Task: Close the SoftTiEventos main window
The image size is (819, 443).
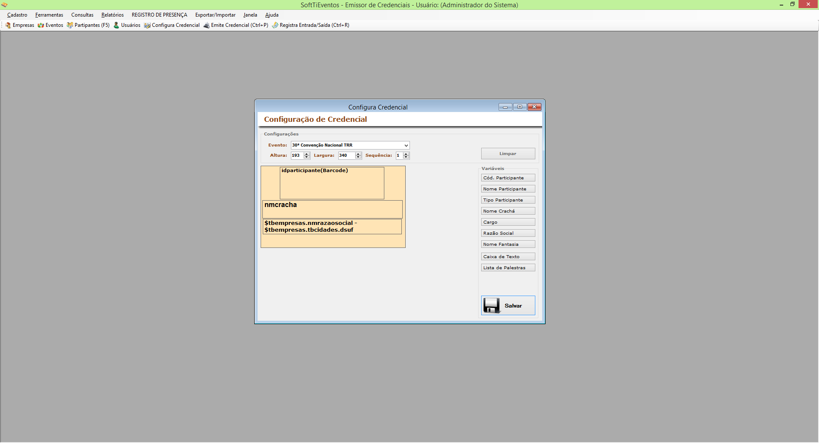Action: click(x=808, y=4)
